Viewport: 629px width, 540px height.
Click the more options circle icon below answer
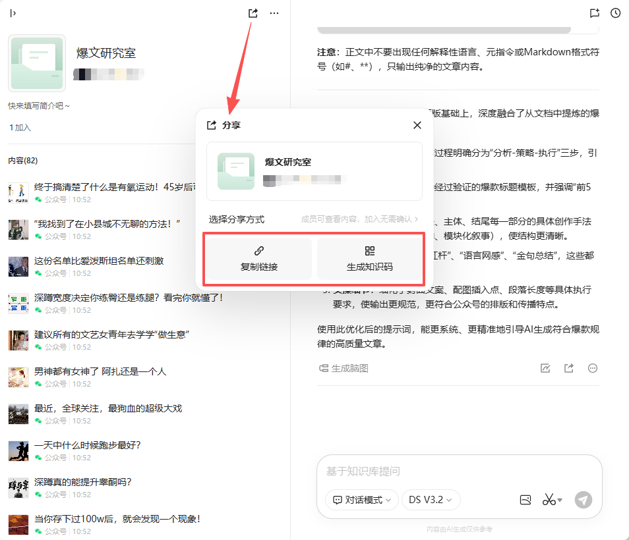coord(593,368)
